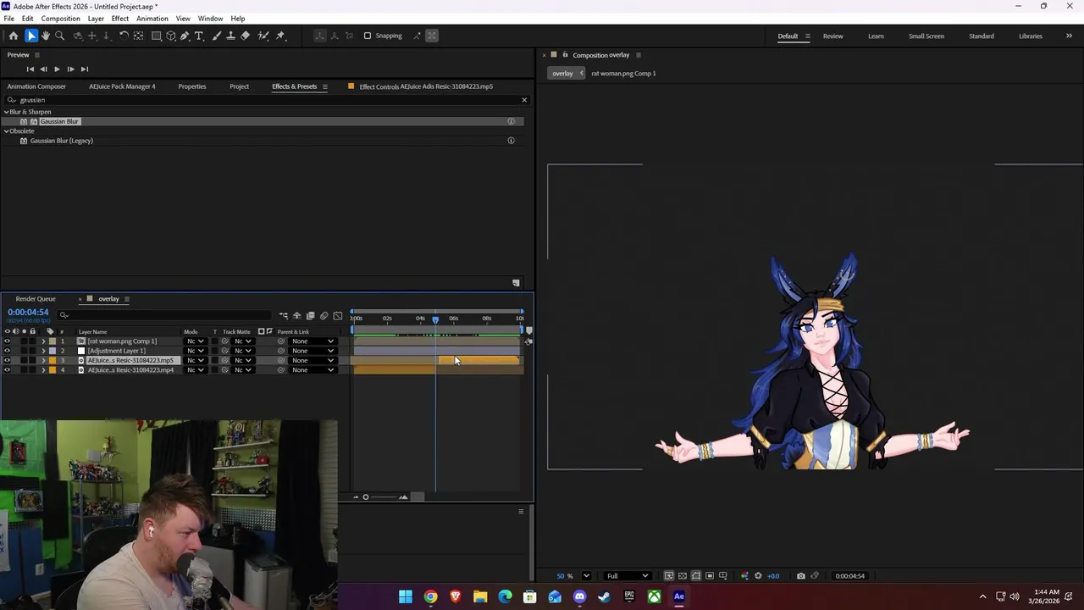Switch to the Project panel tab

click(239, 86)
